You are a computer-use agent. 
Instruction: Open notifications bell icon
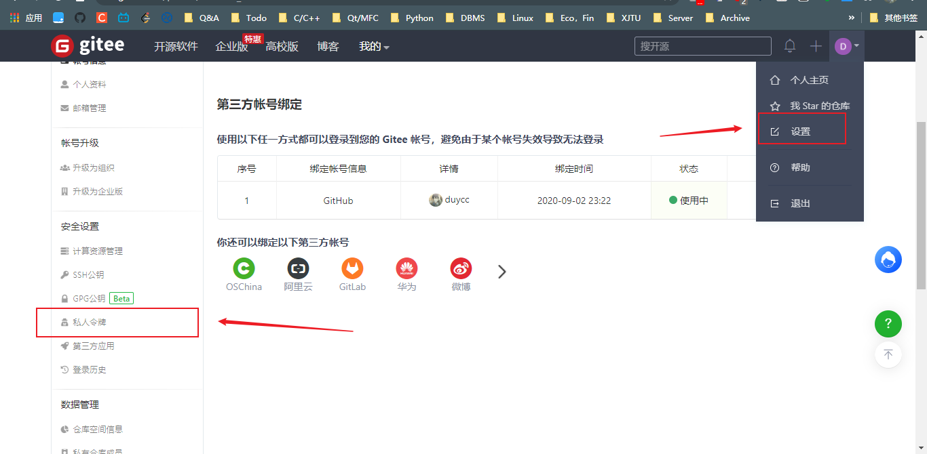coord(790,46)
